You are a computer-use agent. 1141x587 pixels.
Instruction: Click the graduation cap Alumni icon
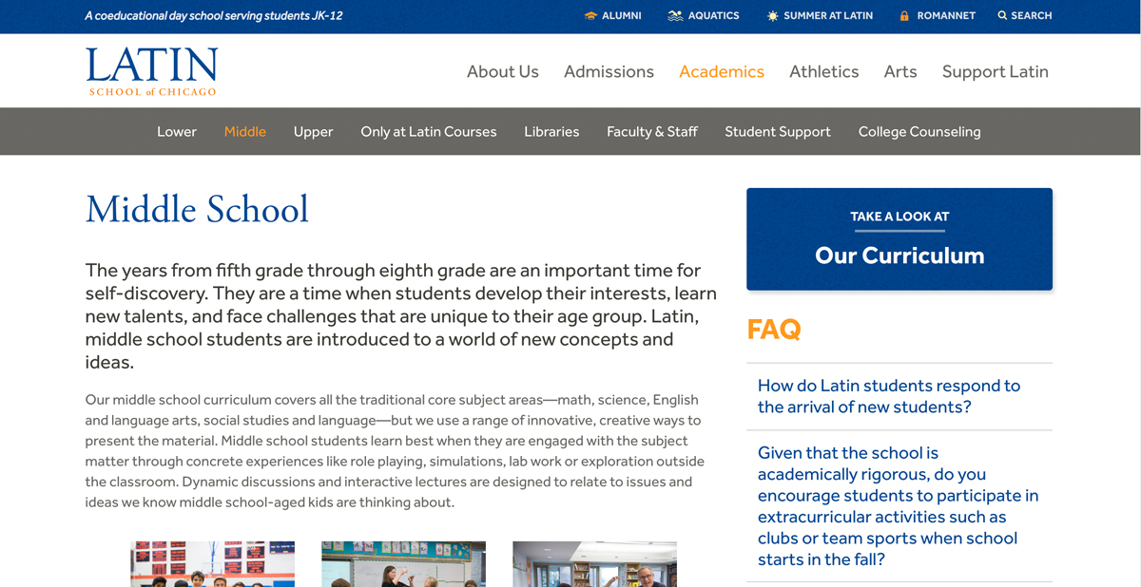(590, 15)
